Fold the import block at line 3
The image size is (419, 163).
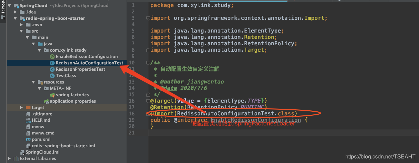click(148, 18)
